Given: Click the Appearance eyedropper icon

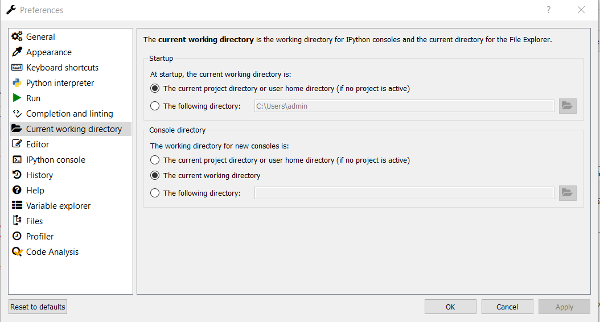Looking at the screenshot, I should tap(17, 52).
